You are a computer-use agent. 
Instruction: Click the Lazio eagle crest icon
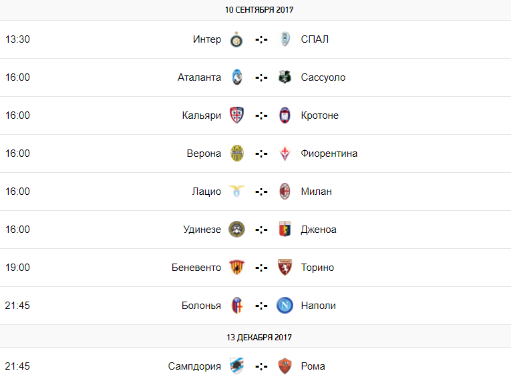[x=236, y=192]
